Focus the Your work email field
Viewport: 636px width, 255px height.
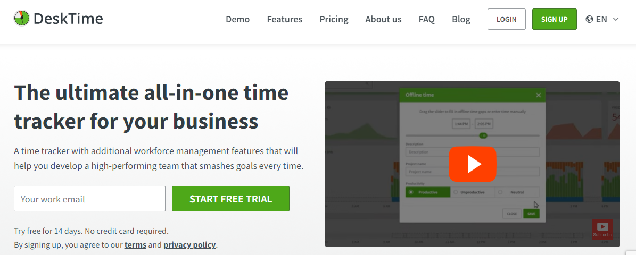89,199
